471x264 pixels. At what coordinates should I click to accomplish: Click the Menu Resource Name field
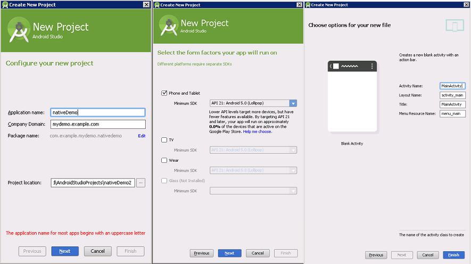point(452,114)
